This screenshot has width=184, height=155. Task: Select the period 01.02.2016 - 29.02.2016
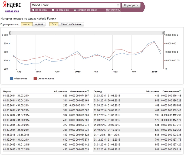[x=107, y=150]
